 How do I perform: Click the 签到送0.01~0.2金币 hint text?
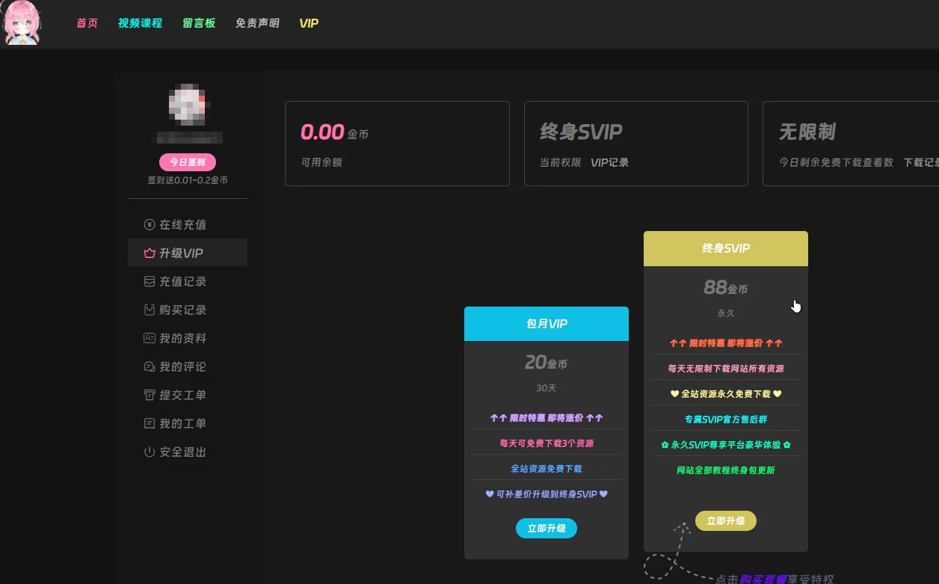pyautogui.click(x=188, y=180)
